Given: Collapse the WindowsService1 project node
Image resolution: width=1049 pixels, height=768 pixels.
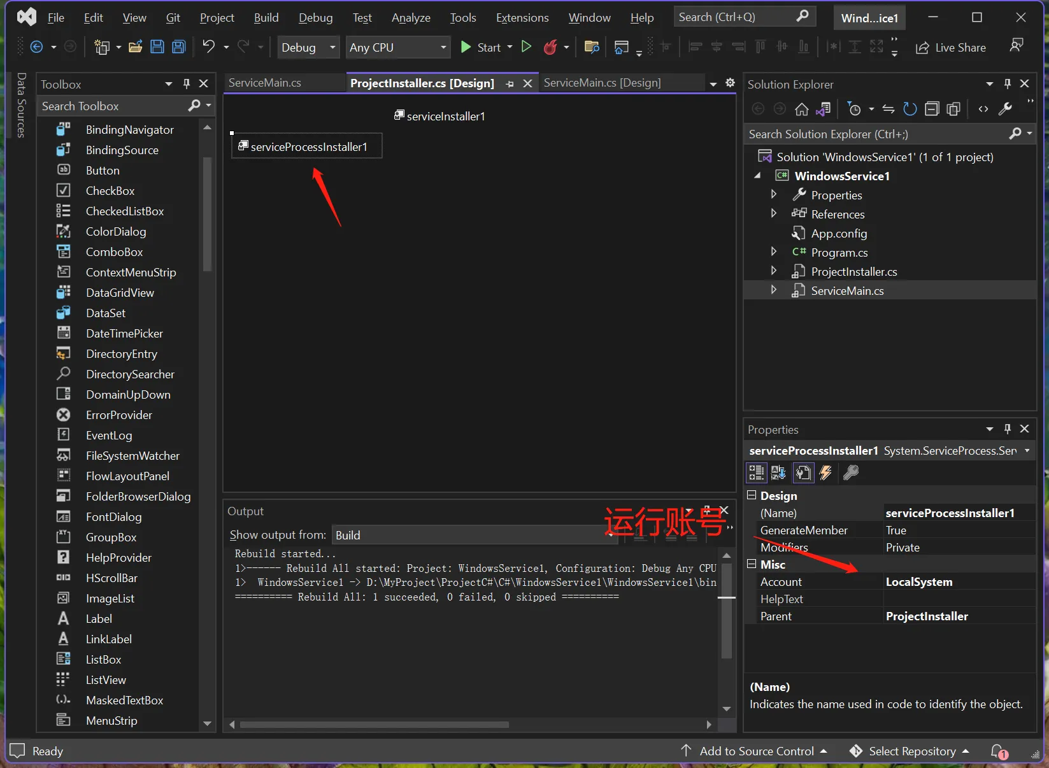Looking at the screenshot, I should [757, 176].
